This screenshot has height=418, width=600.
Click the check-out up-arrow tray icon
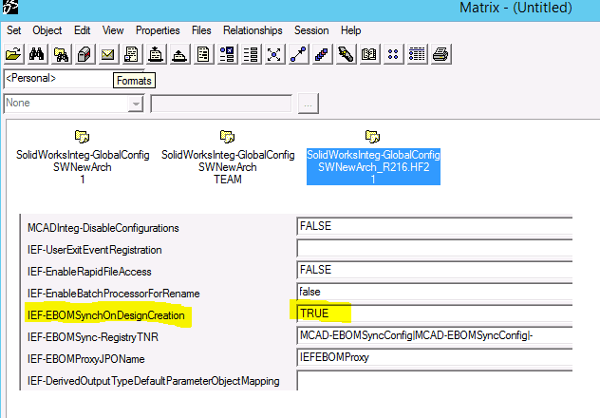179,54
